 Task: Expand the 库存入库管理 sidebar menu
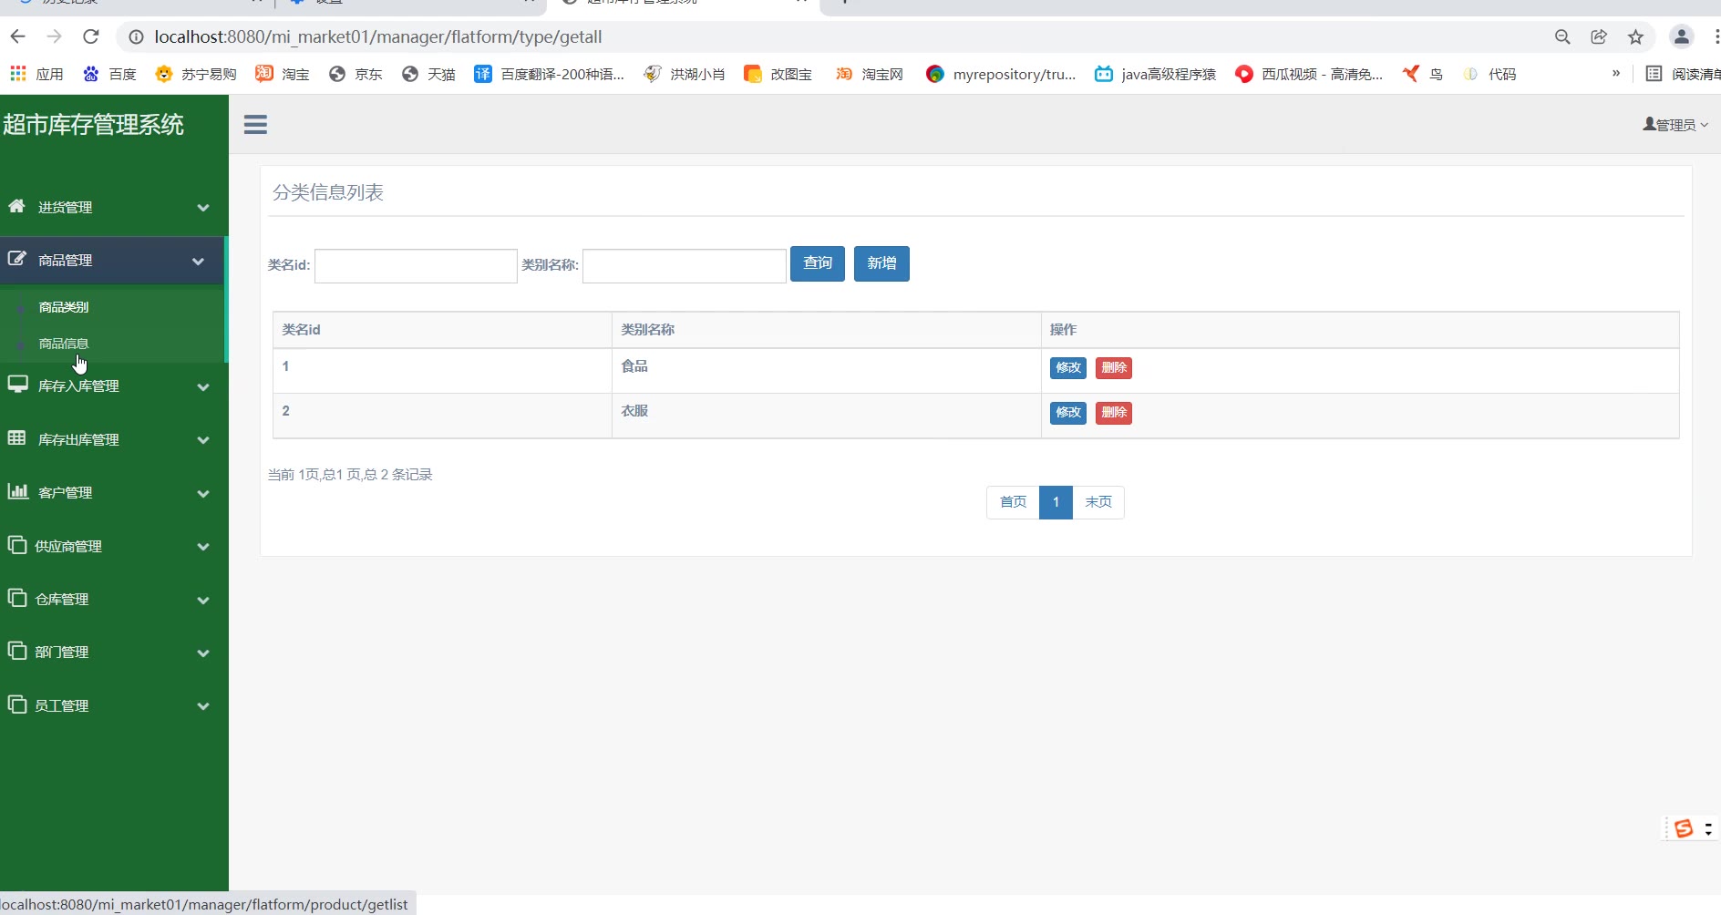point(114,386)
